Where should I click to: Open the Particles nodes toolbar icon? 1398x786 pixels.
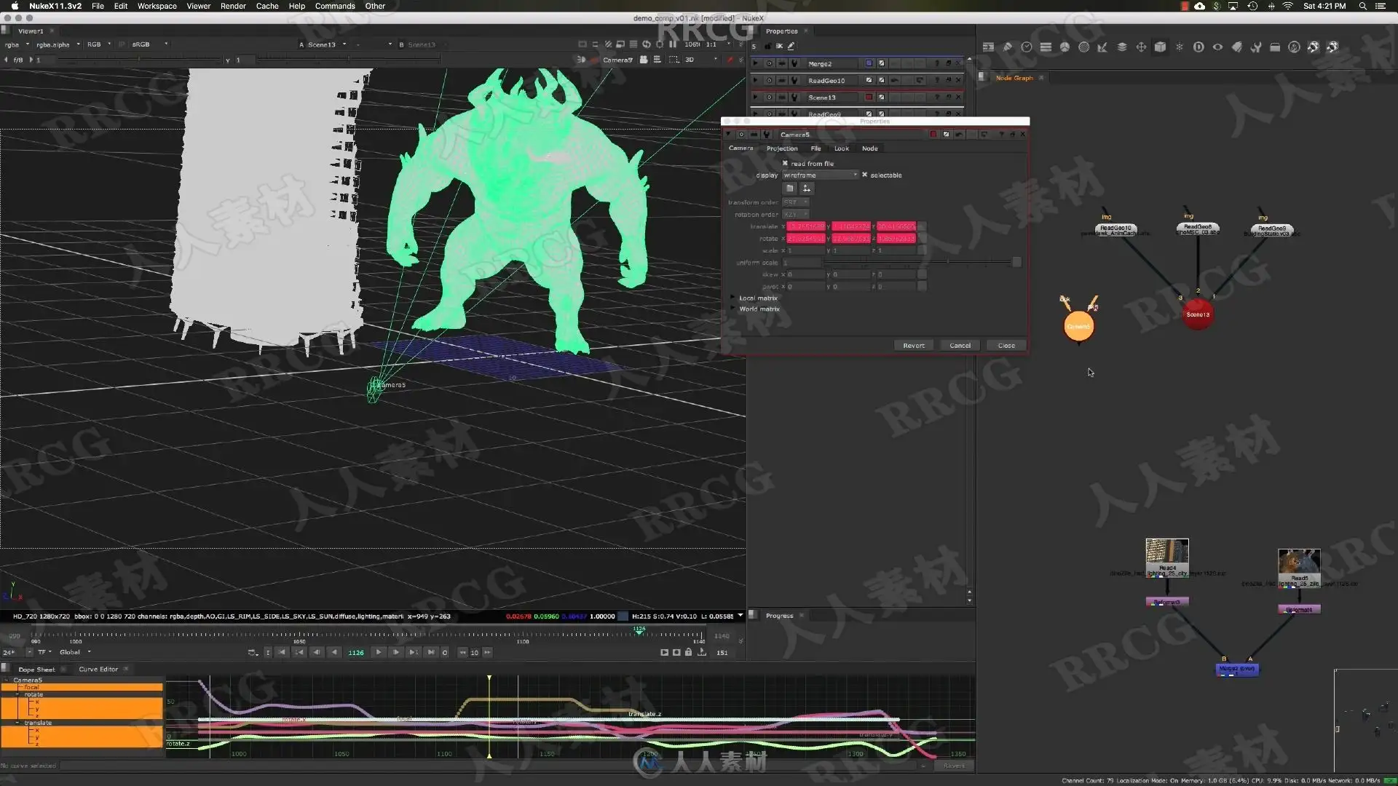1180,47
